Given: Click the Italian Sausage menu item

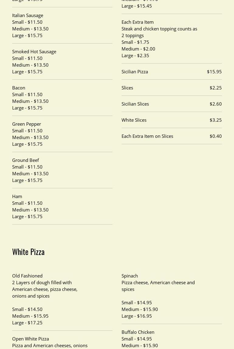Looking at the screenshot, I should point(28,15).
